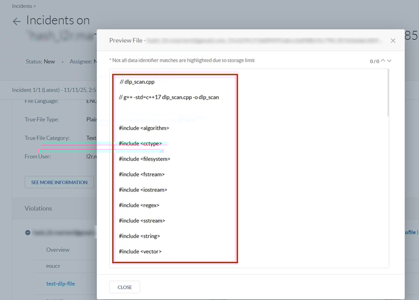This screenshot has width=419, height=300.
Task: Select Overview in the violation details
Action: 57,250
